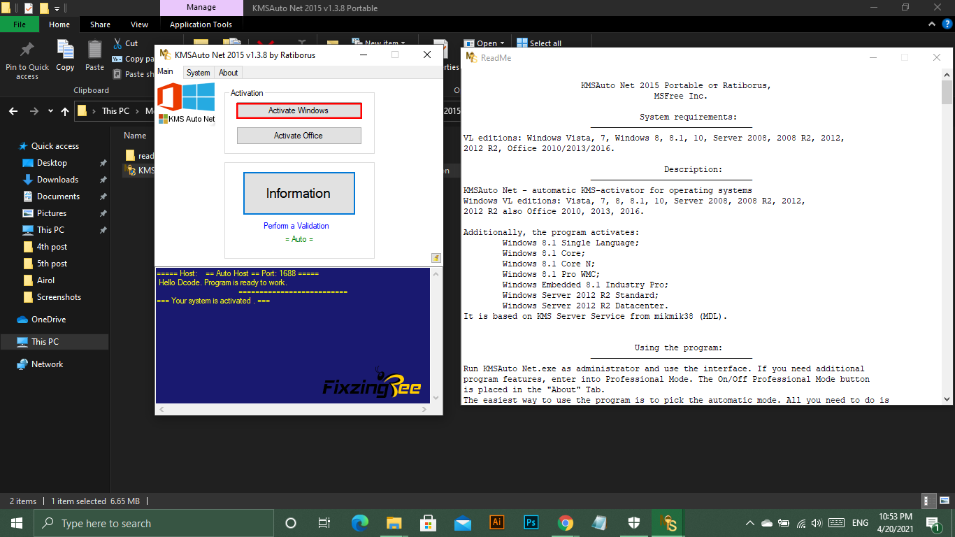The width and height of the screenshot is (955, 537).
Task: Open Adobe Photoshop from the taskbar
Action: click(x=531, y=523)
